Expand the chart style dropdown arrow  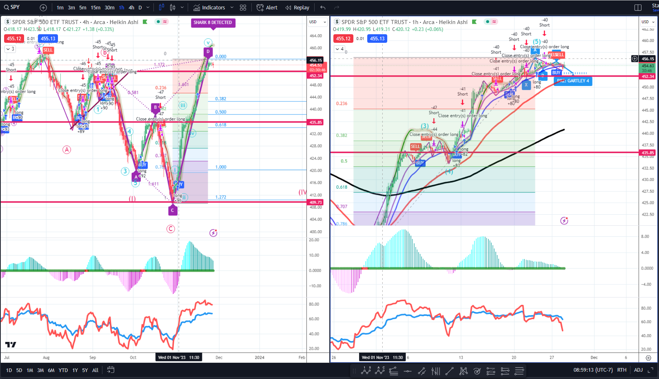[x=182, y=7]
